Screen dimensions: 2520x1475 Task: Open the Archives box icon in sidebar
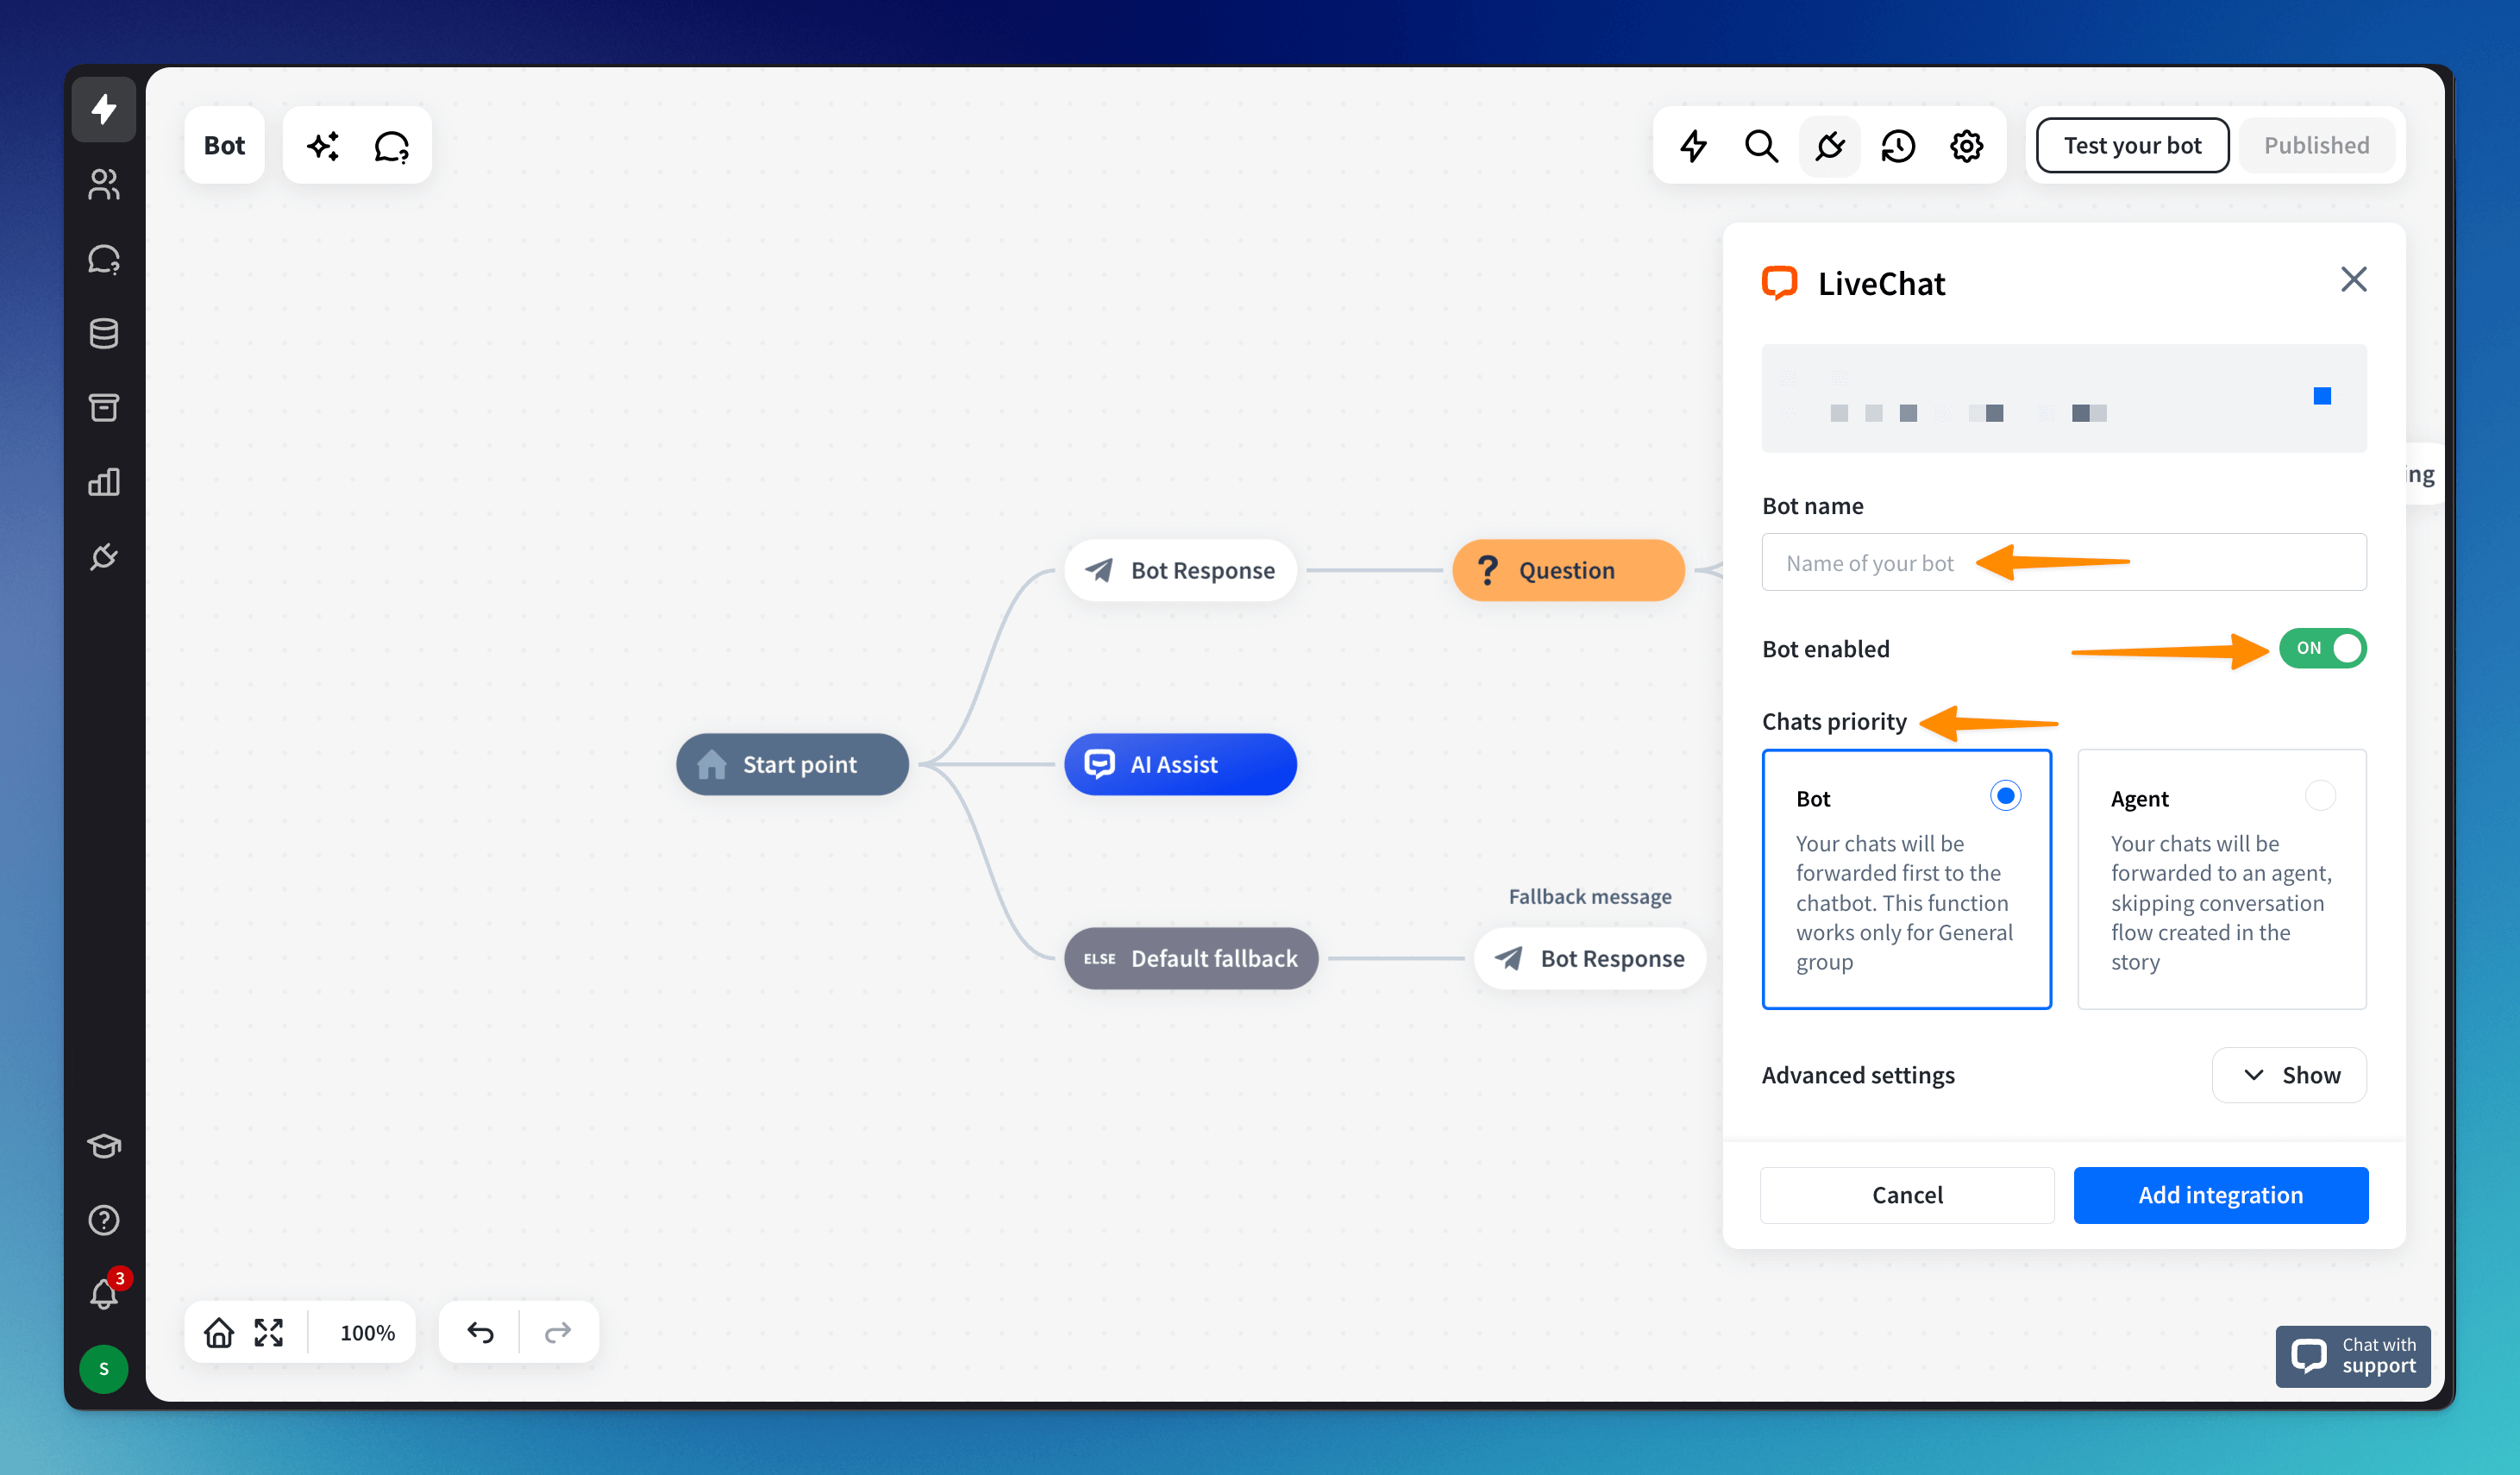[104, 407]
